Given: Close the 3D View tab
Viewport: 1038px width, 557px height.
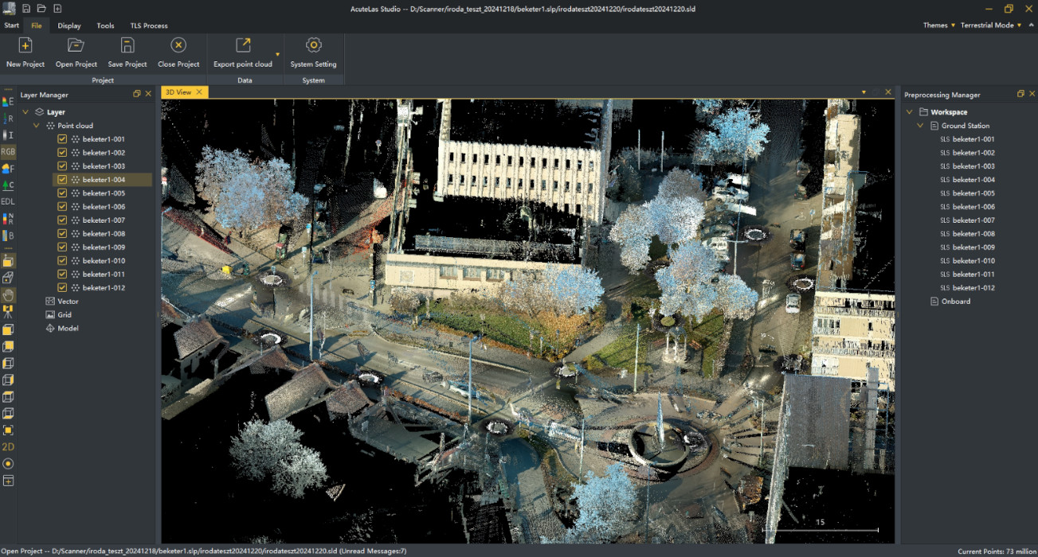Looking at the screenshot, I should 199,92.
